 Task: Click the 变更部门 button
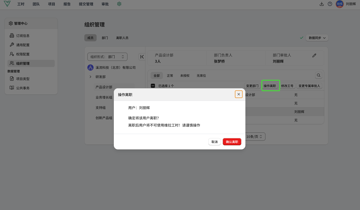(252, 86)
